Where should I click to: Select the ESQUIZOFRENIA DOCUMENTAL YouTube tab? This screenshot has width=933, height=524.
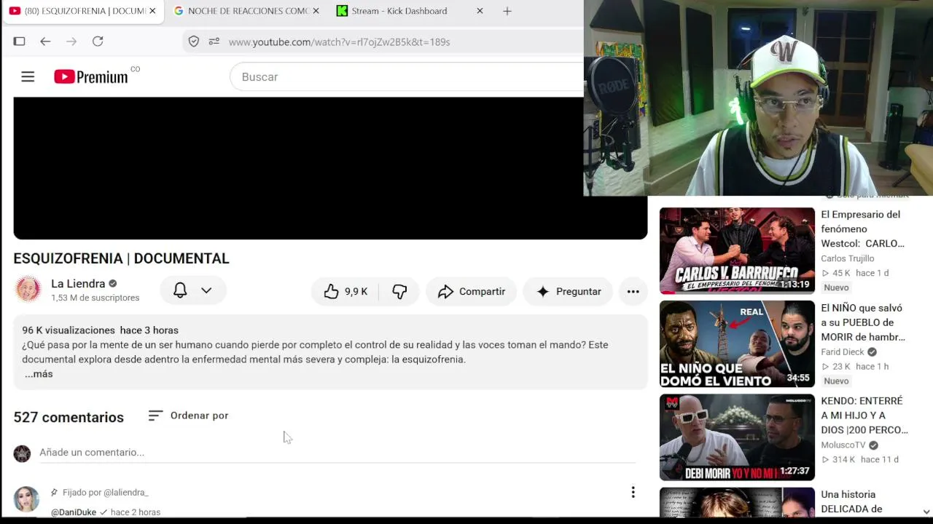[x=82, y=11]
